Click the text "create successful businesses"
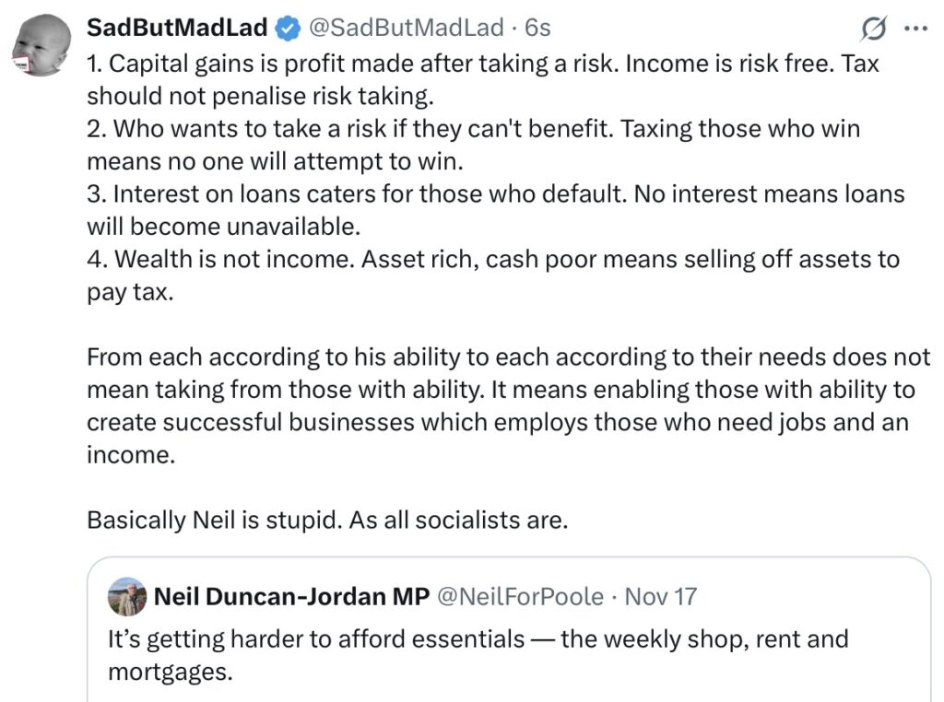The width and height of the screenshot is (944, 702). click(x=250, y=423)
